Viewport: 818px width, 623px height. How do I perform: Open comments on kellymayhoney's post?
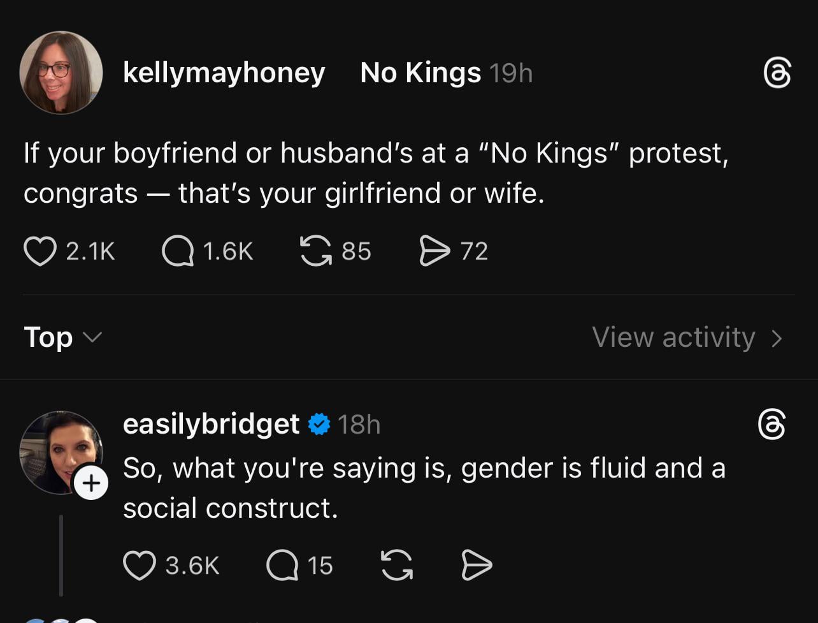click(x=177, y=251)
